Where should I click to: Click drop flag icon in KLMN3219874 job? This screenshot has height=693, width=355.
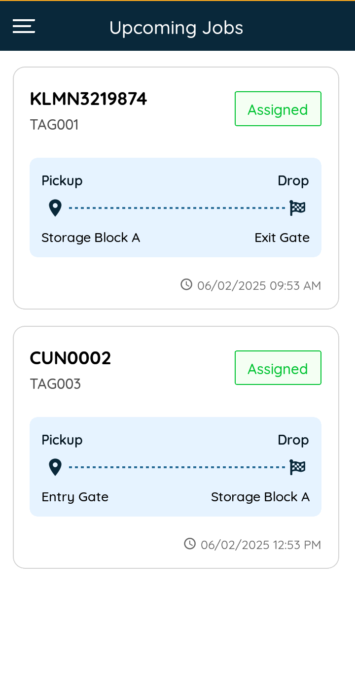(297, 208)
